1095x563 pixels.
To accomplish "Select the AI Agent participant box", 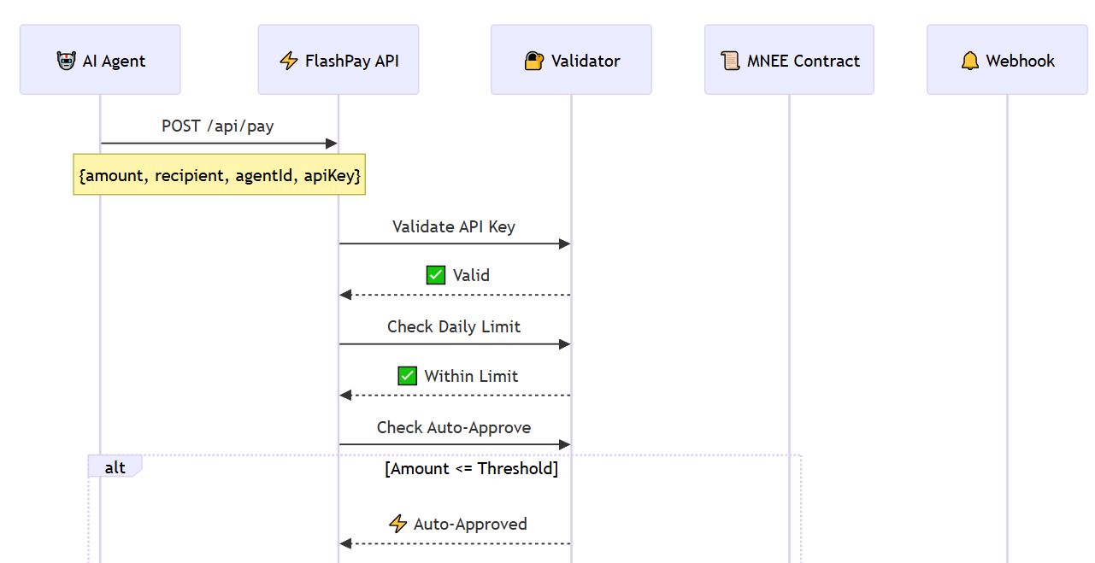I will click(x=100, y=59).
